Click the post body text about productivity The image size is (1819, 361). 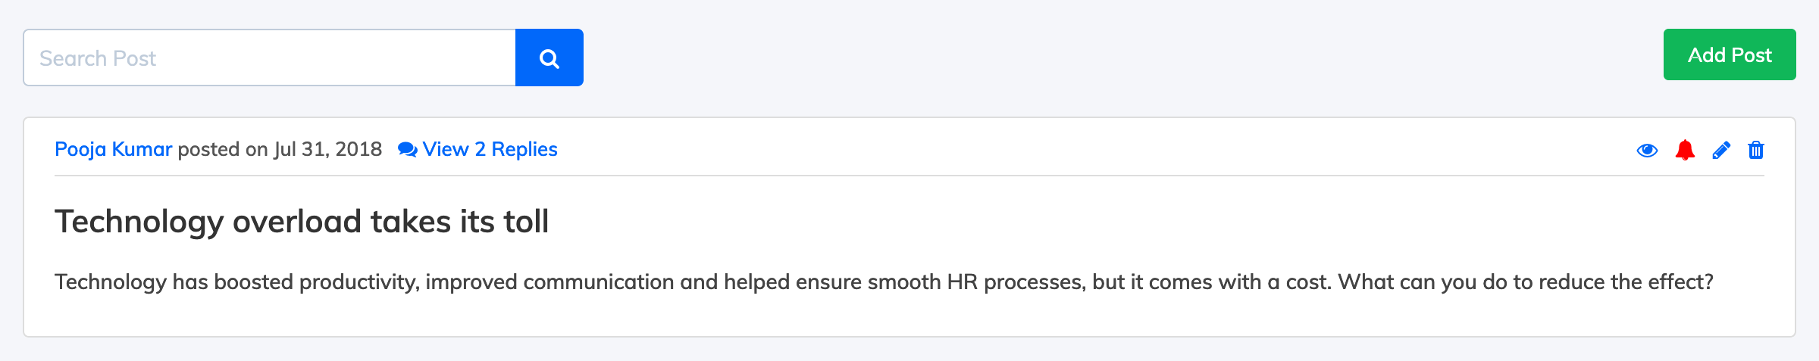click(x=884, y=282)
